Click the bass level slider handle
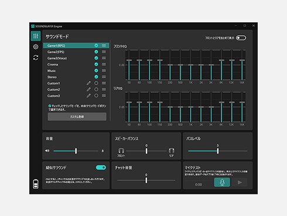This screenshot has height=216, width=287. pyautogui.click(x=218, y=151)
